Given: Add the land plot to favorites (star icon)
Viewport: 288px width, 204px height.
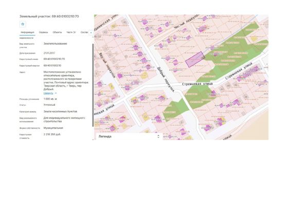Looking at the screenshot, I should point(23,24).
